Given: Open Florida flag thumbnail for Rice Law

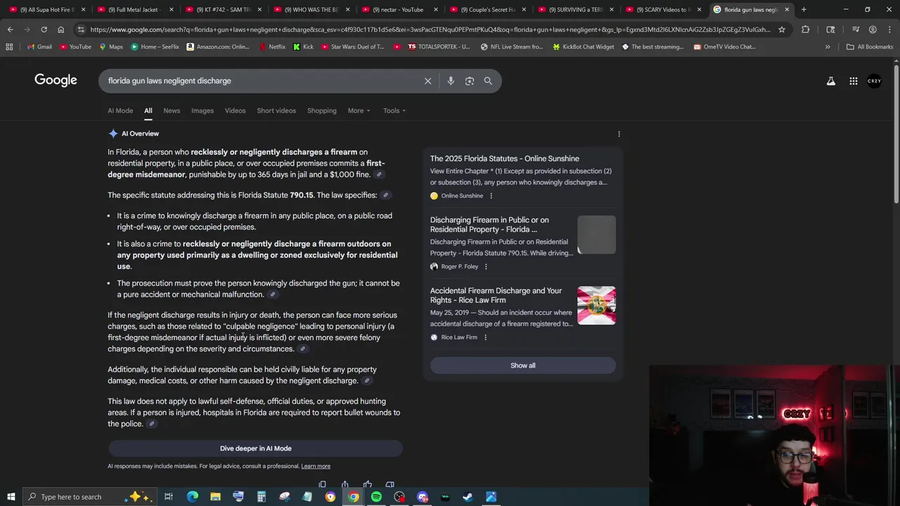Looking at the screenshot, I should pos(596,305).
